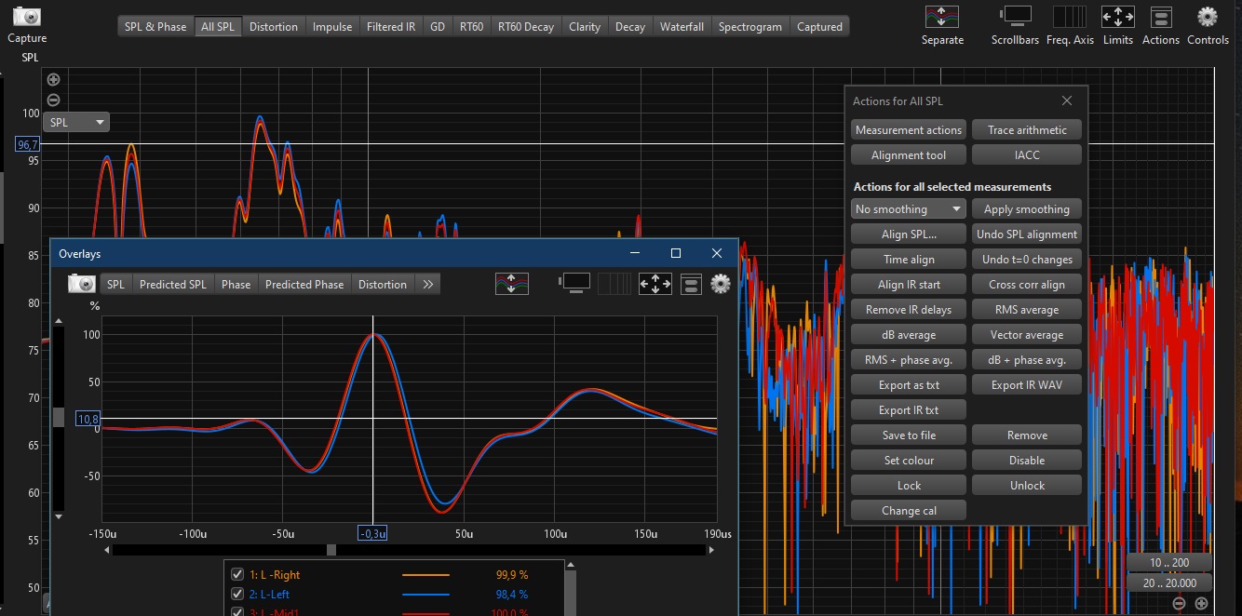Open the Overlays window gear settings
Screen dimensions: 1242x616
720,284
